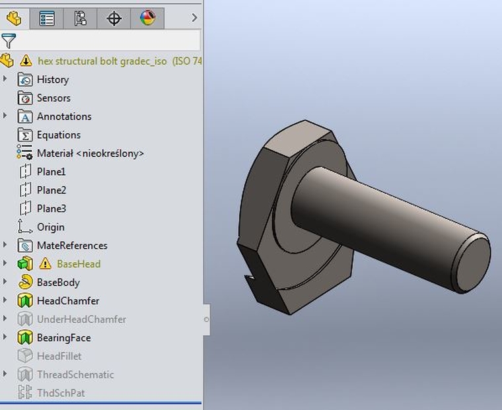Click the Origin axis icon
This screenshot has width=502, height=410.
point(24,226)
